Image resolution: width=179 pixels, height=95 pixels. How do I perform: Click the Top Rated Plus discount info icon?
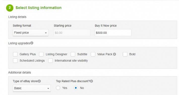pos(91,81)
